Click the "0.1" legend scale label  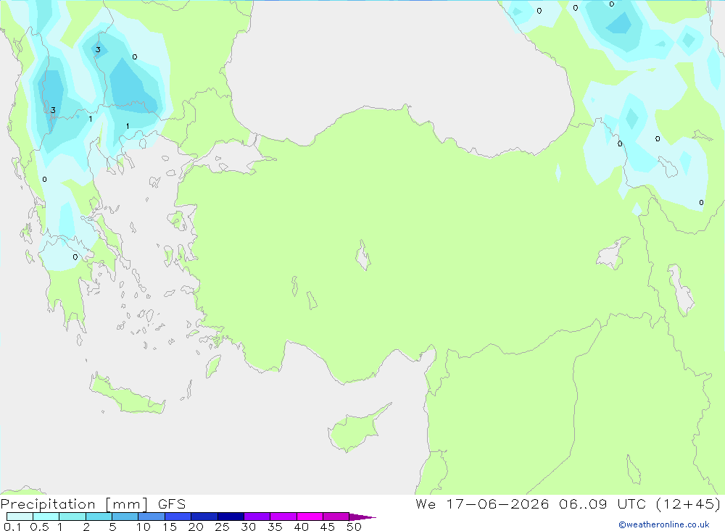[12, 527]
